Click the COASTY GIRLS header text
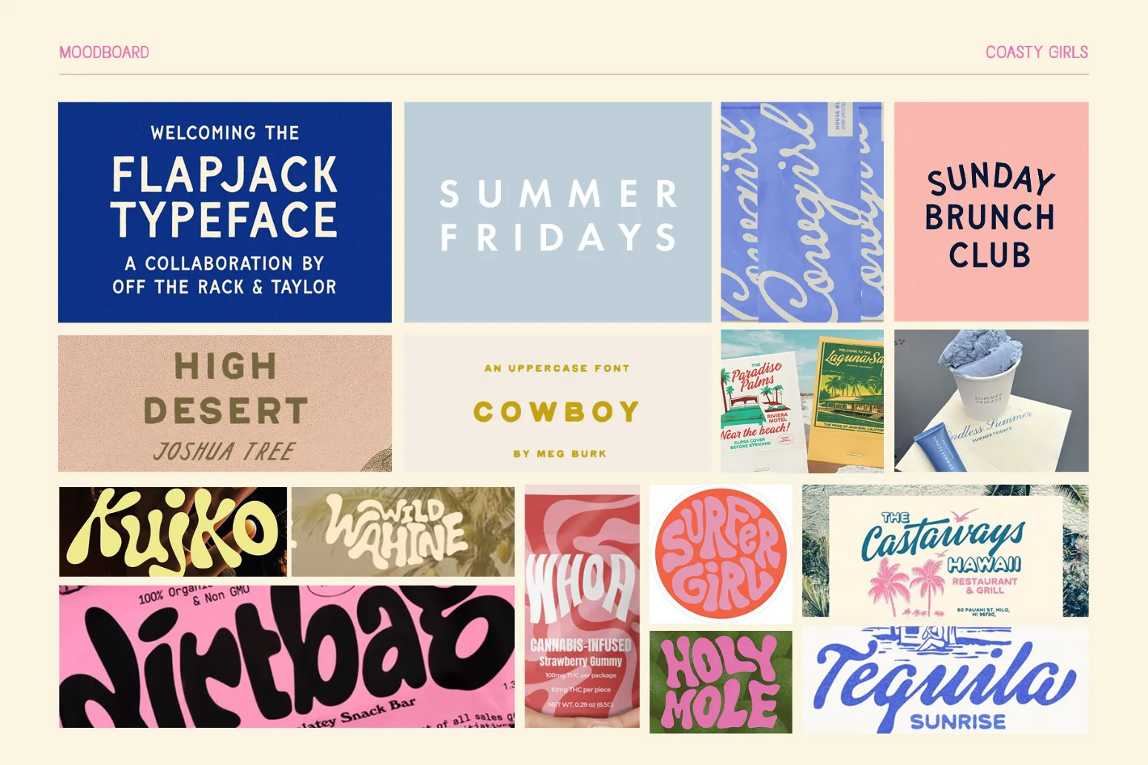1148x765 pixels. 1037,52
